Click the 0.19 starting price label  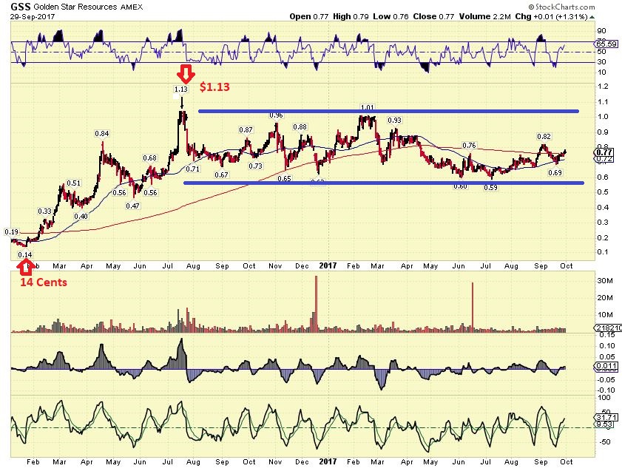tap(12, 232)
